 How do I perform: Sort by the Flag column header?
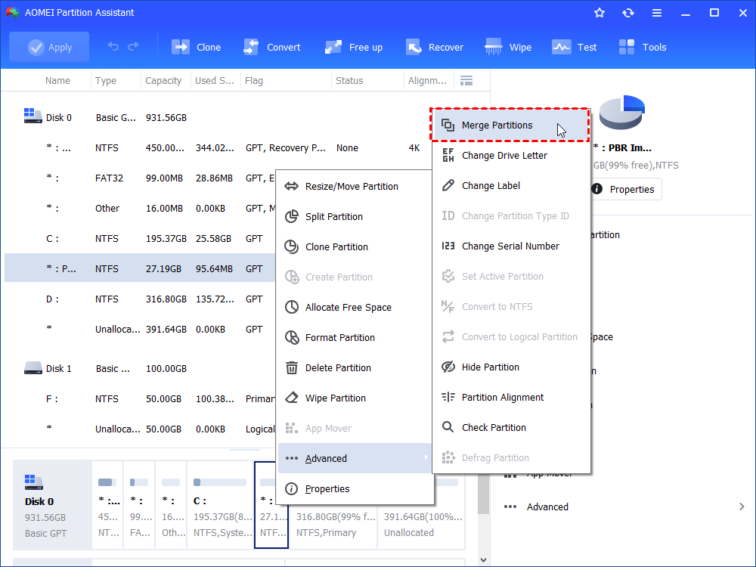point(254,81)
